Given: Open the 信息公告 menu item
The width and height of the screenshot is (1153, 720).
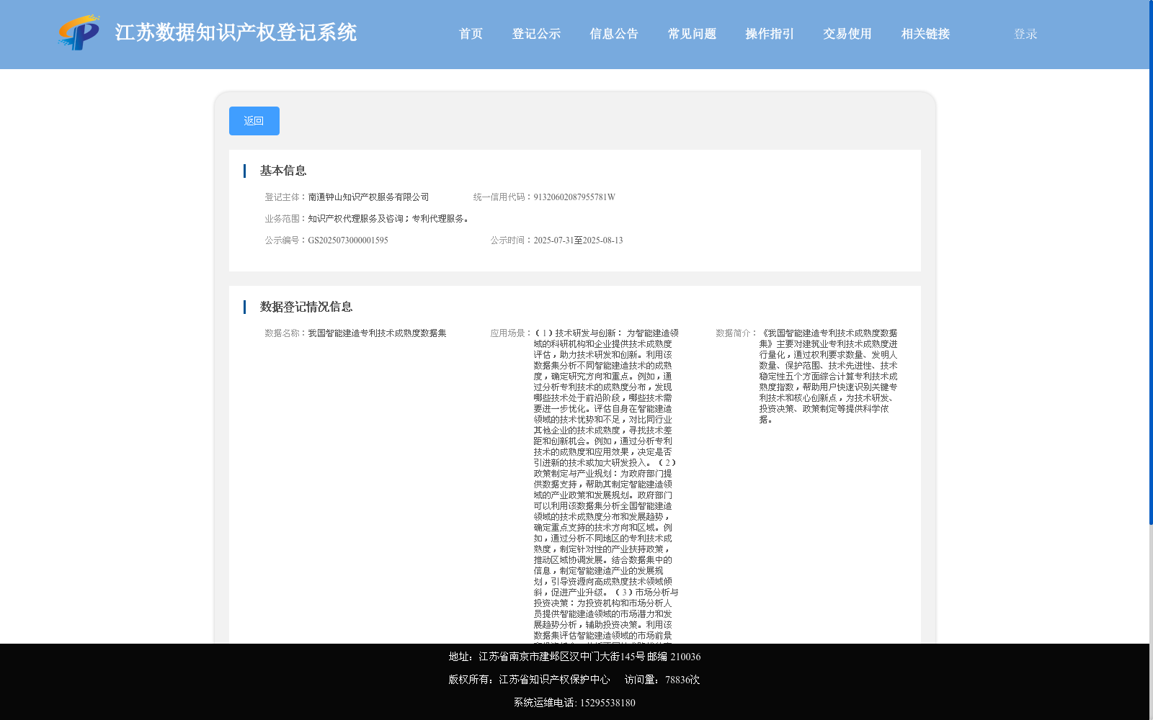Looking at the screenshot, I should point(614,34).
